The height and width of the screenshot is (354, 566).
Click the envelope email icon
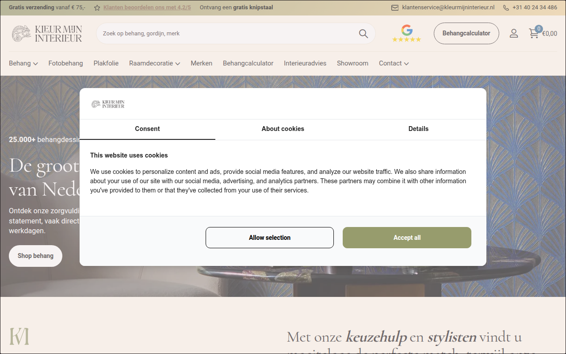click(395, 8)
